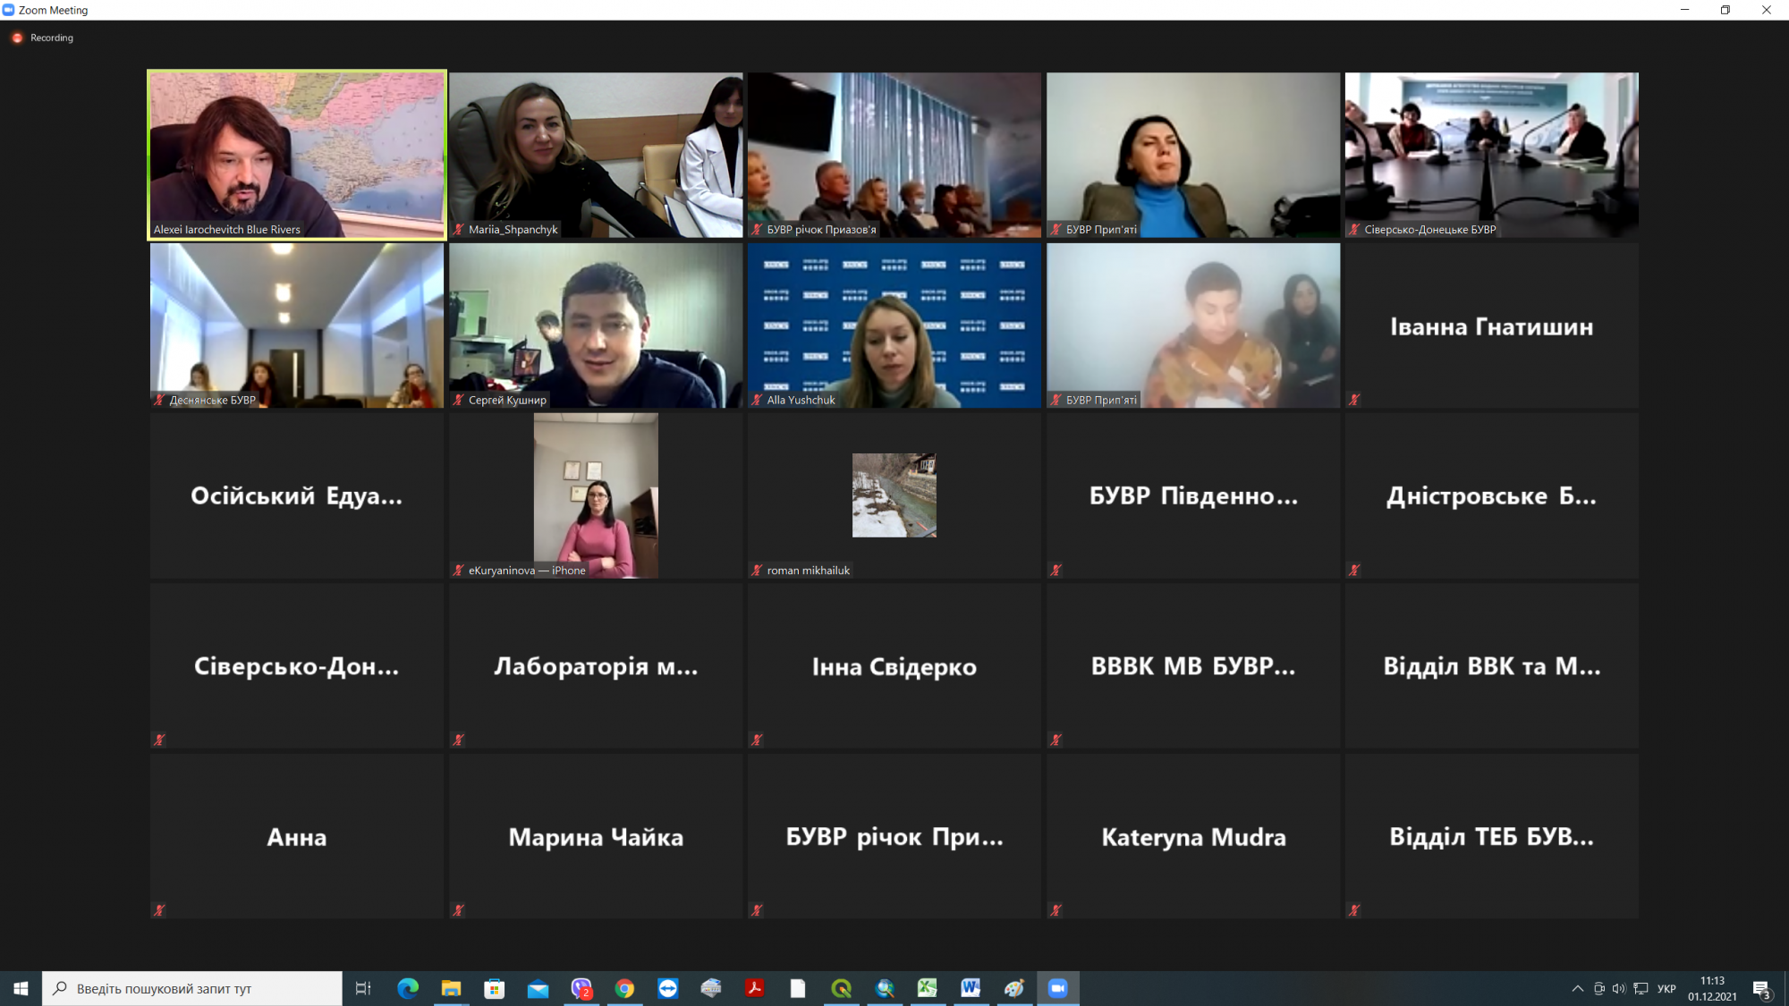Select the Марина Чайка participant tile
Screen dimensions: 1789x1006
pyautogui.click(x=596, y=836)
